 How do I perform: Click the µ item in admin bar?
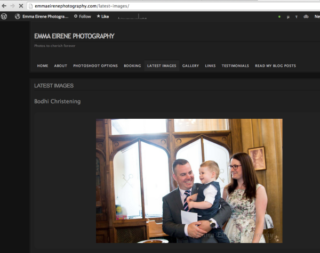click(288, 17)
